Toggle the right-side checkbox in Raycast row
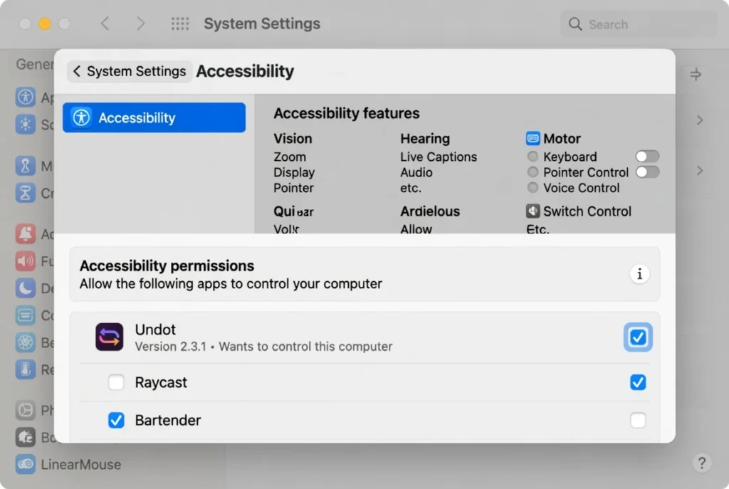This screenshot has width=729, height=489. point(638,382)
